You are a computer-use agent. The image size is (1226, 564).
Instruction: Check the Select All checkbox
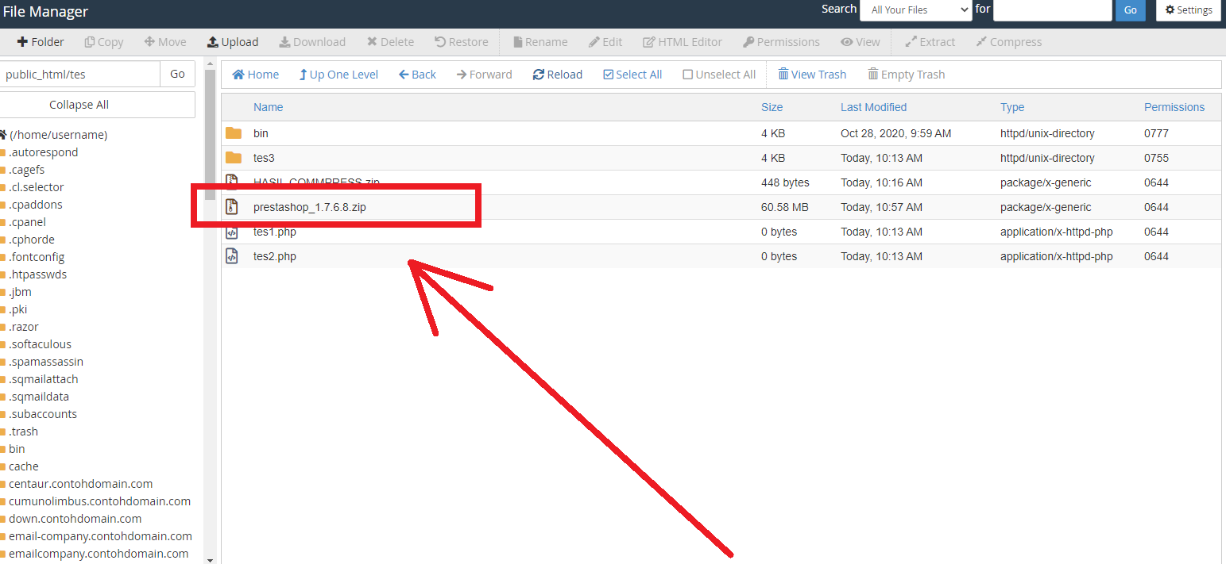pos(609,75)
